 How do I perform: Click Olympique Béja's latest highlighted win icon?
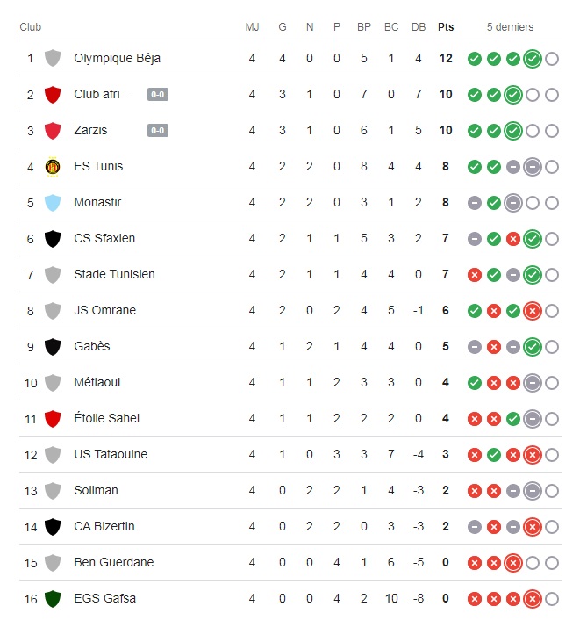[x=533, y=59]
